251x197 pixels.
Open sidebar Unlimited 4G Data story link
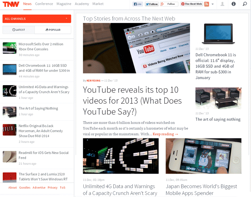click(x=44, y=89)
